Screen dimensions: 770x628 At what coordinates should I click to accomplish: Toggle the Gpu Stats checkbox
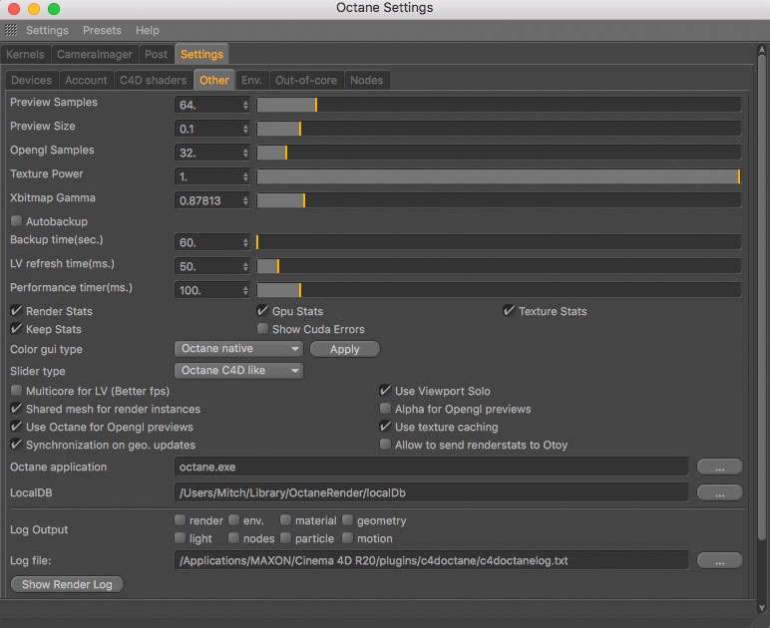(x=262, y=311)
